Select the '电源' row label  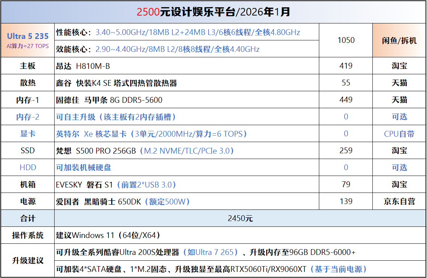click(x=27, y=202)
